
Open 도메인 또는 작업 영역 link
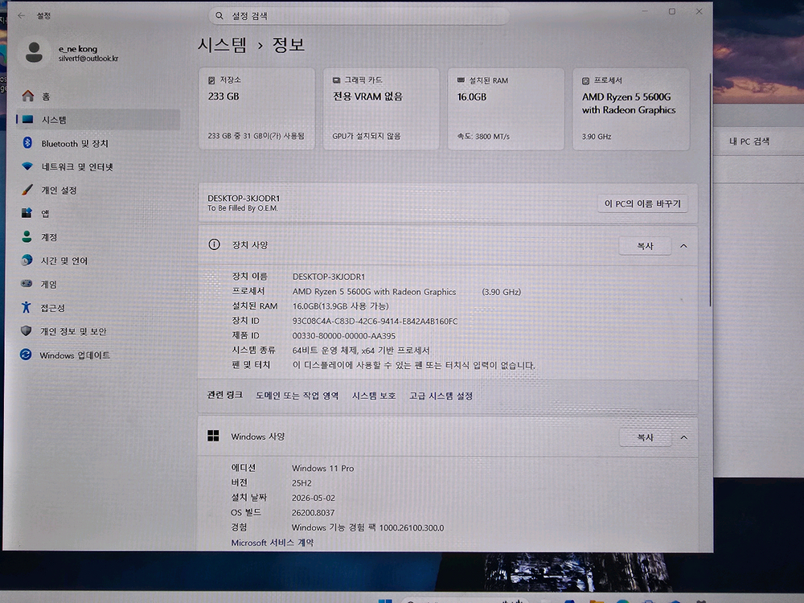(297, 396)
